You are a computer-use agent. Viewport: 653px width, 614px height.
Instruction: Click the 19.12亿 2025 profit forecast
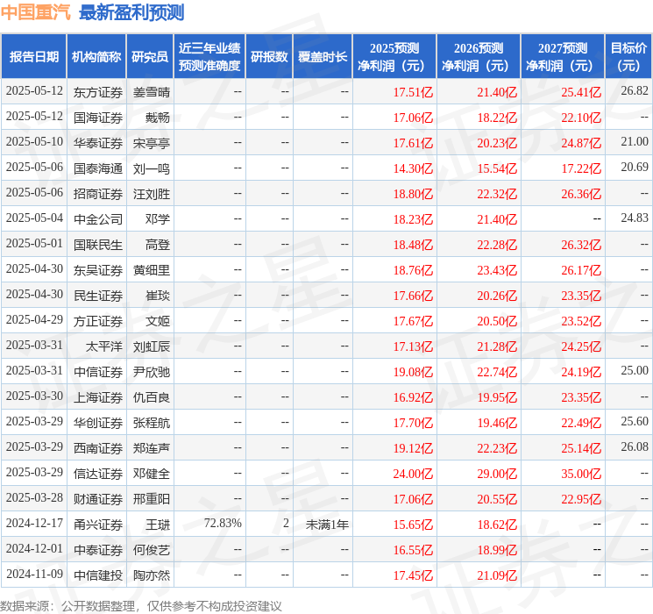click(413, 448)
